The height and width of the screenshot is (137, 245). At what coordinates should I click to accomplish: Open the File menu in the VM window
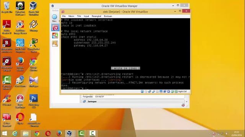64,16
